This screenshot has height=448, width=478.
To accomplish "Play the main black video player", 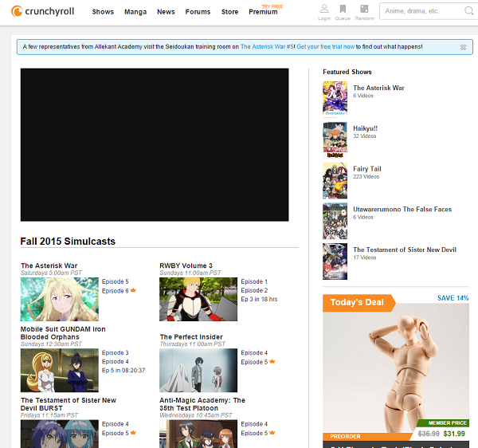I will 155,145.
